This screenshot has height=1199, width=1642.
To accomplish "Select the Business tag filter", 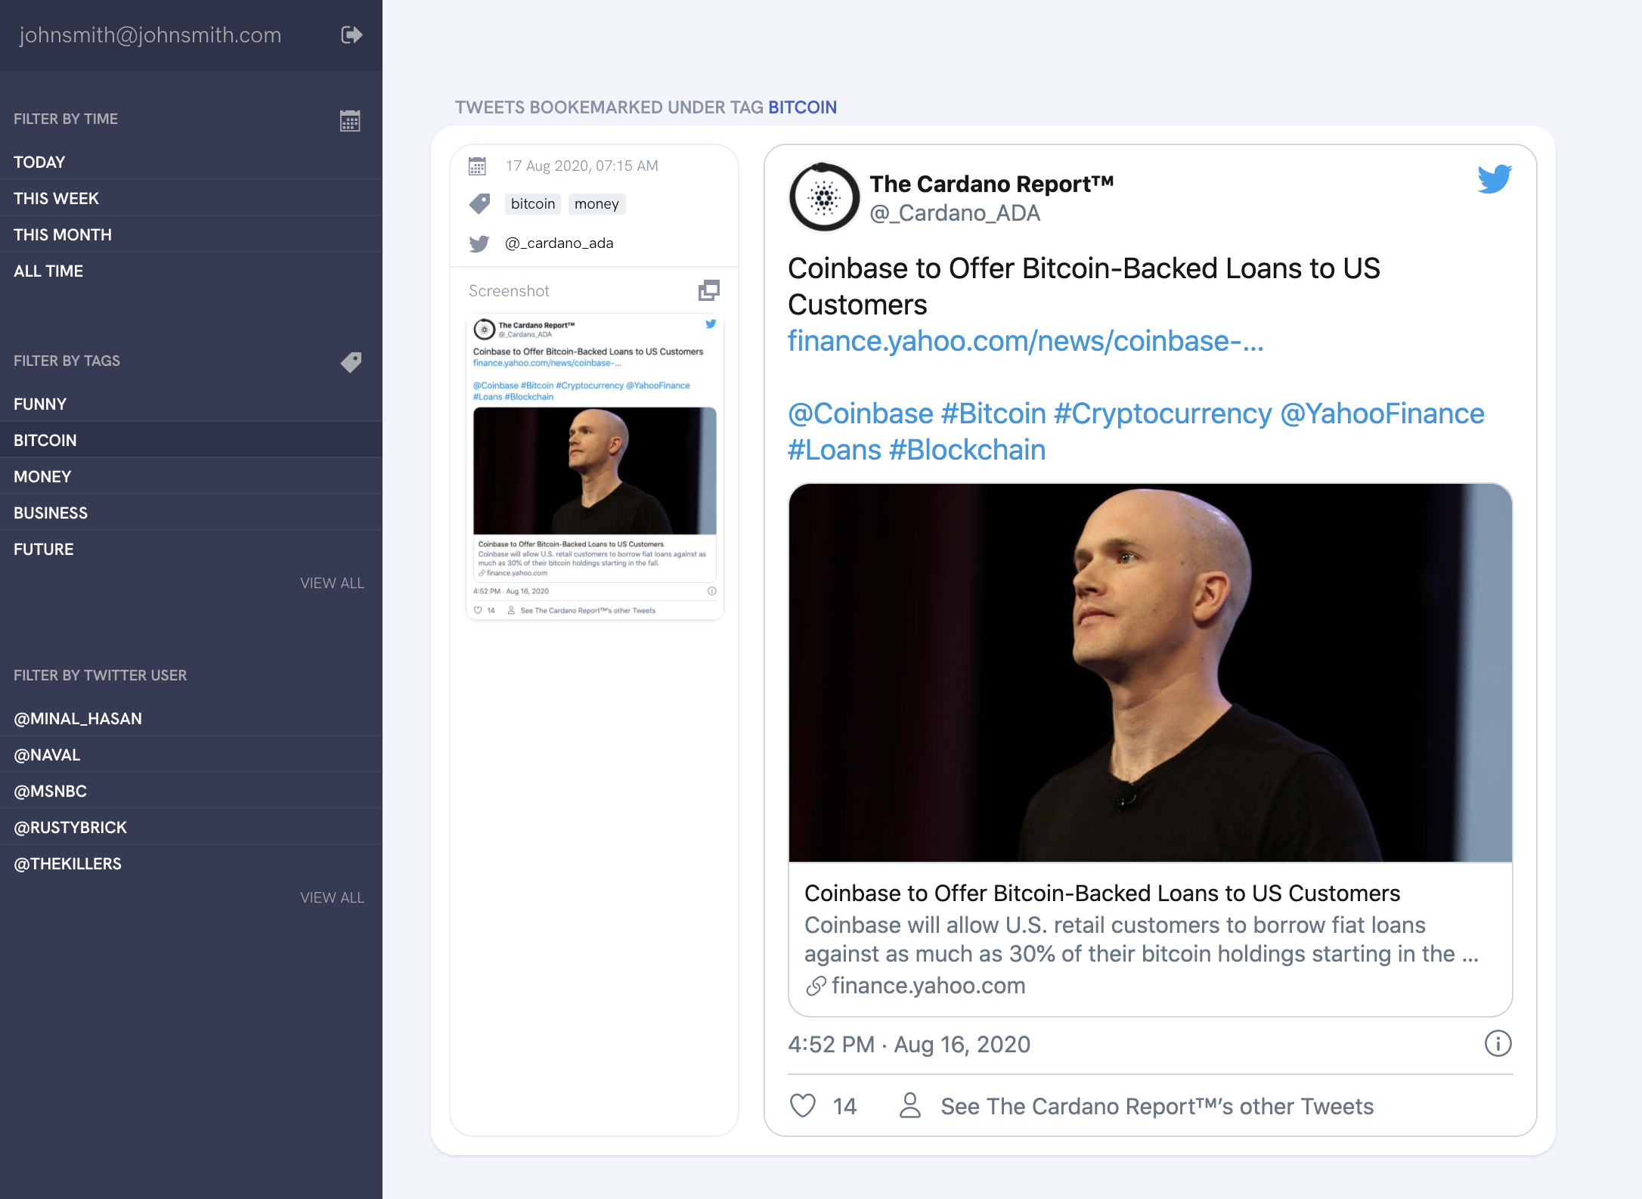I will pos(191,513).
